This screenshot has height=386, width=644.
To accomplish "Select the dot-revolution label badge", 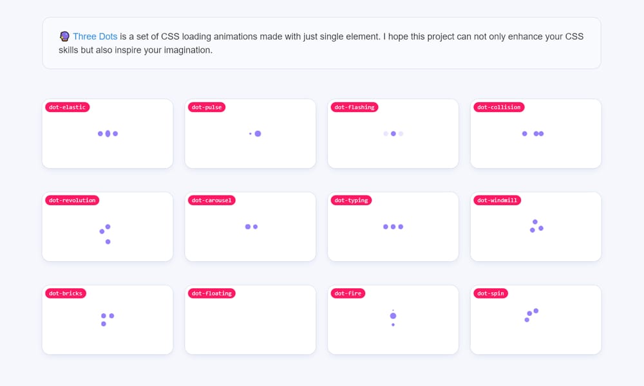I will pos(71,200).
